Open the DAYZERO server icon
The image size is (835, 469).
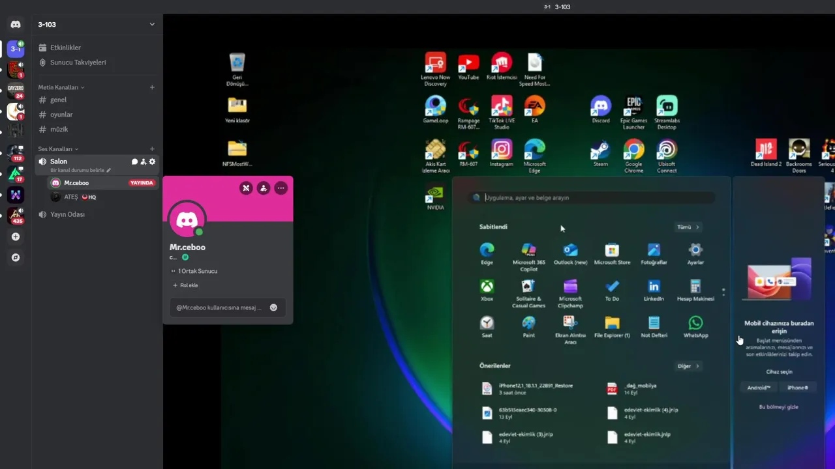click(x=16, y=91)
